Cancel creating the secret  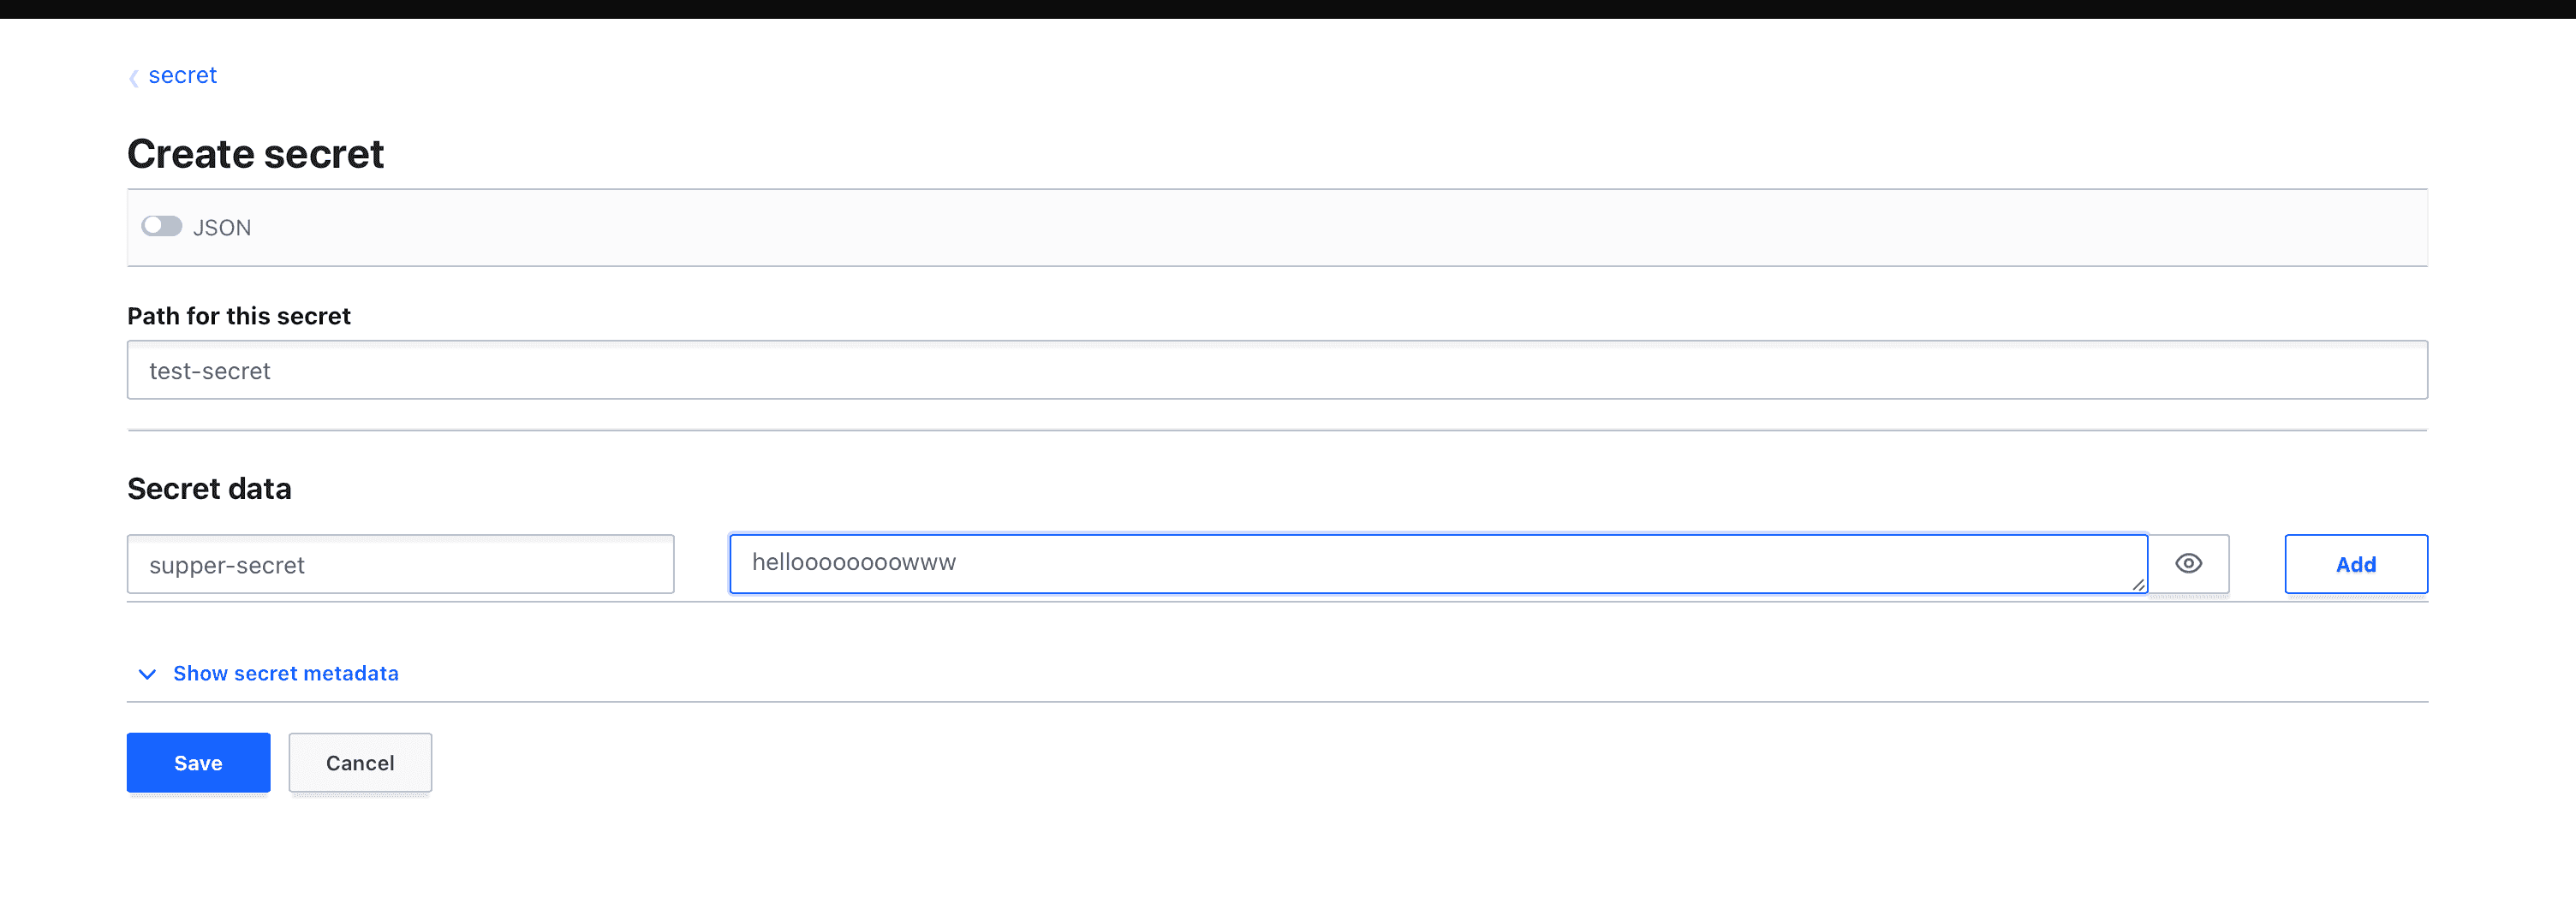click(x=360, y=762)
